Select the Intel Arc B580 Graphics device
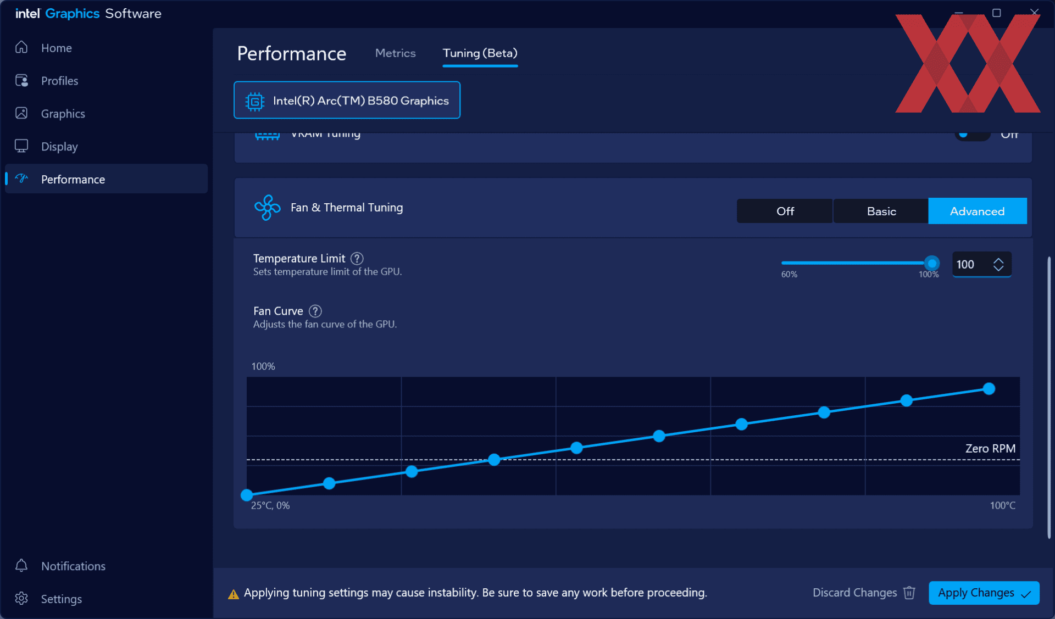The width and height of the screenshot is (1055, 619). (347, 100)
